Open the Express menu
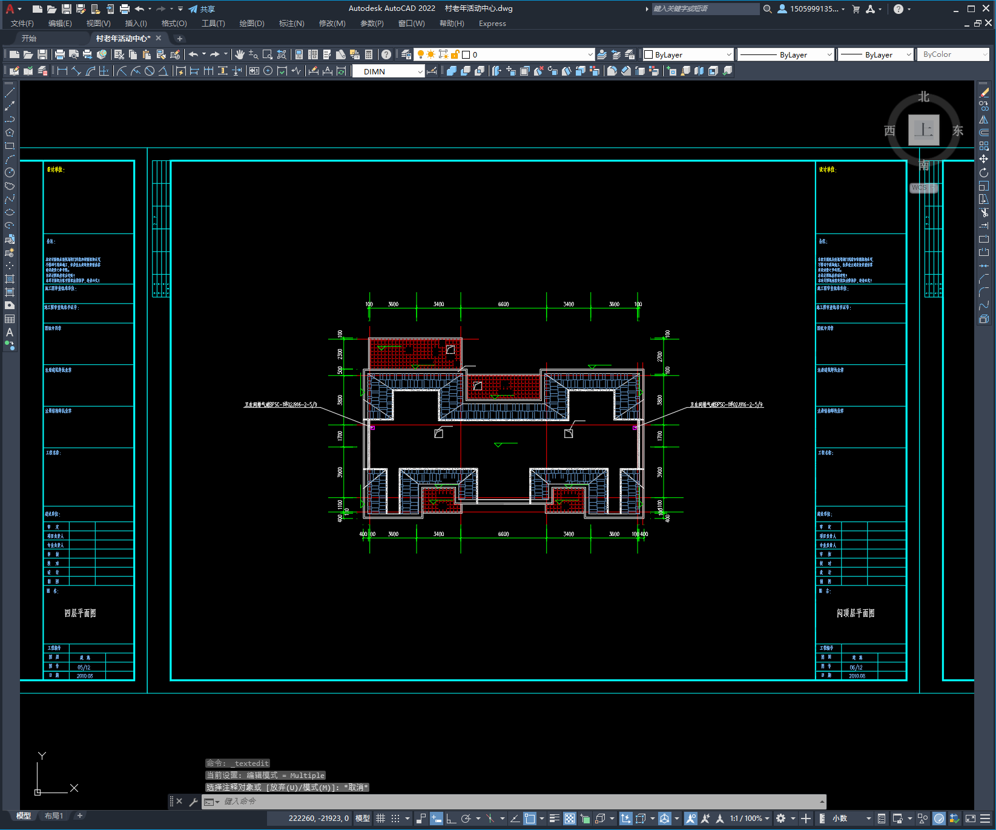Screen dimensions: 996x830 coord(492,24)
